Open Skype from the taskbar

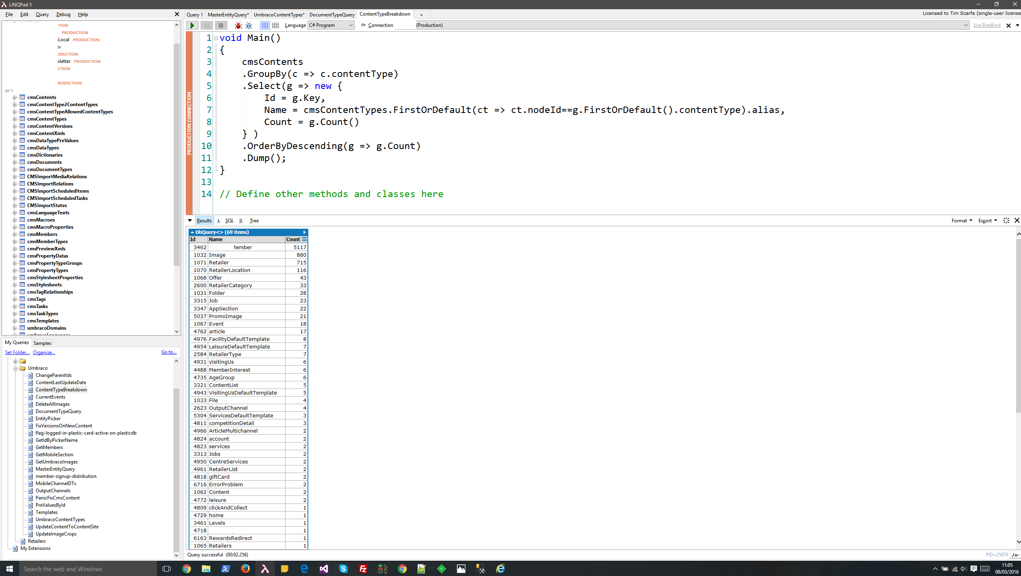(x=344, y=569)
